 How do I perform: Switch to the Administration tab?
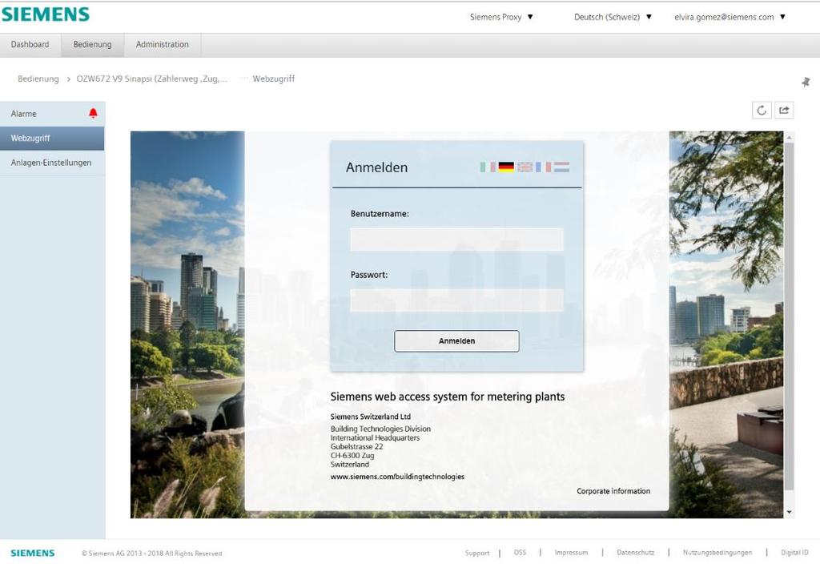tap(162, 44)
